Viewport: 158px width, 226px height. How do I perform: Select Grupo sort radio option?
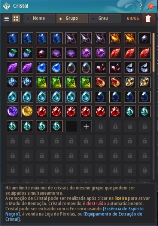click(x=72, y=19)
